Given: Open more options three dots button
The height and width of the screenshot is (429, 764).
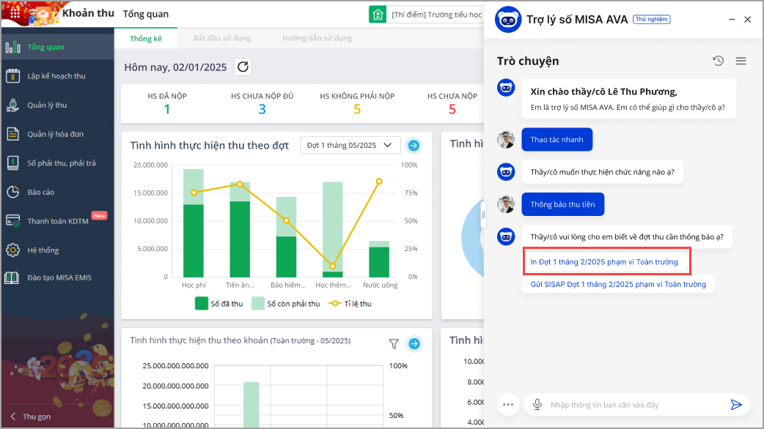Looking at the screenshot, I should (x=508, y=405).
